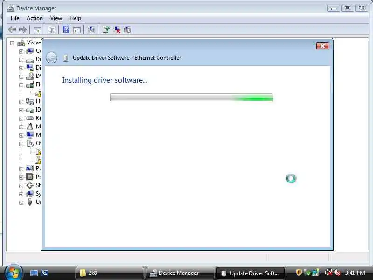Click the wizard's round back arrow button

click(x=51, y=57)
